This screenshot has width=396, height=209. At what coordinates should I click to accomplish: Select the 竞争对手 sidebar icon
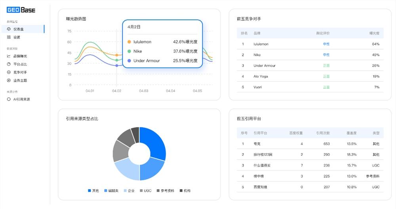click(x=9, y=72)
